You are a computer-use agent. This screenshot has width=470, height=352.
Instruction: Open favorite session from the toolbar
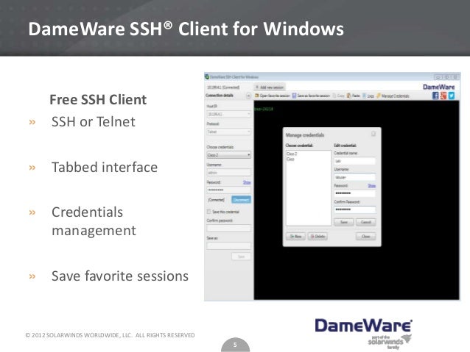[x=272, y=96]
